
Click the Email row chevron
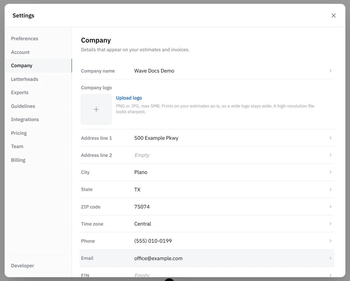point(330,258)
